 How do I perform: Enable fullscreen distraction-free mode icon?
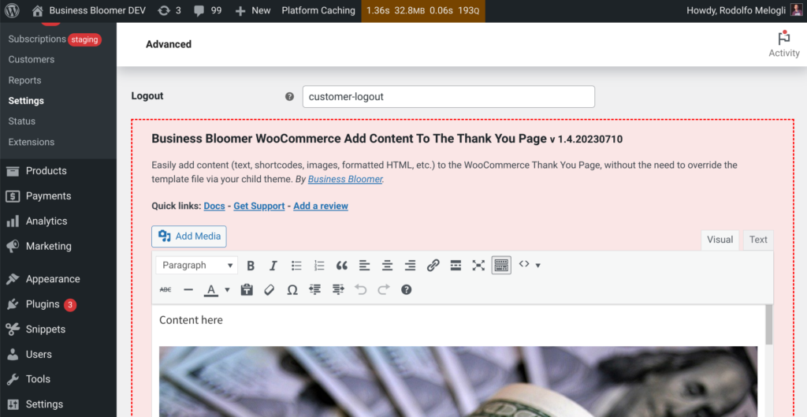point(478,266)
